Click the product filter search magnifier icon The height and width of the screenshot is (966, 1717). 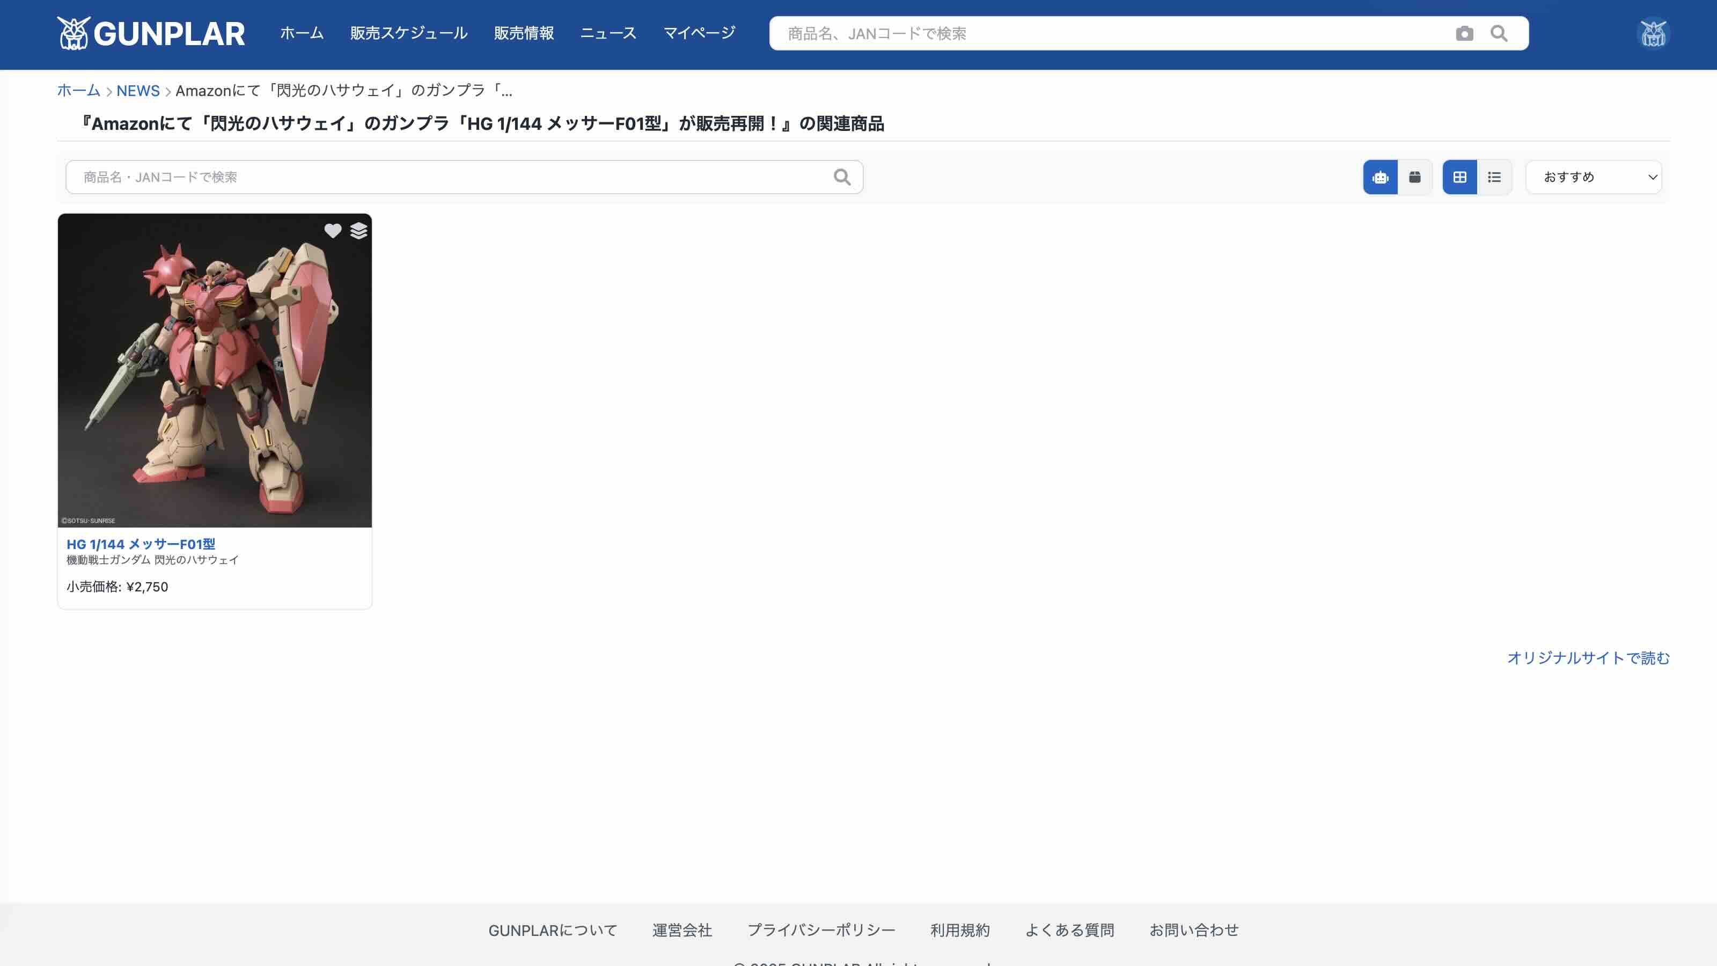(842, 177)
